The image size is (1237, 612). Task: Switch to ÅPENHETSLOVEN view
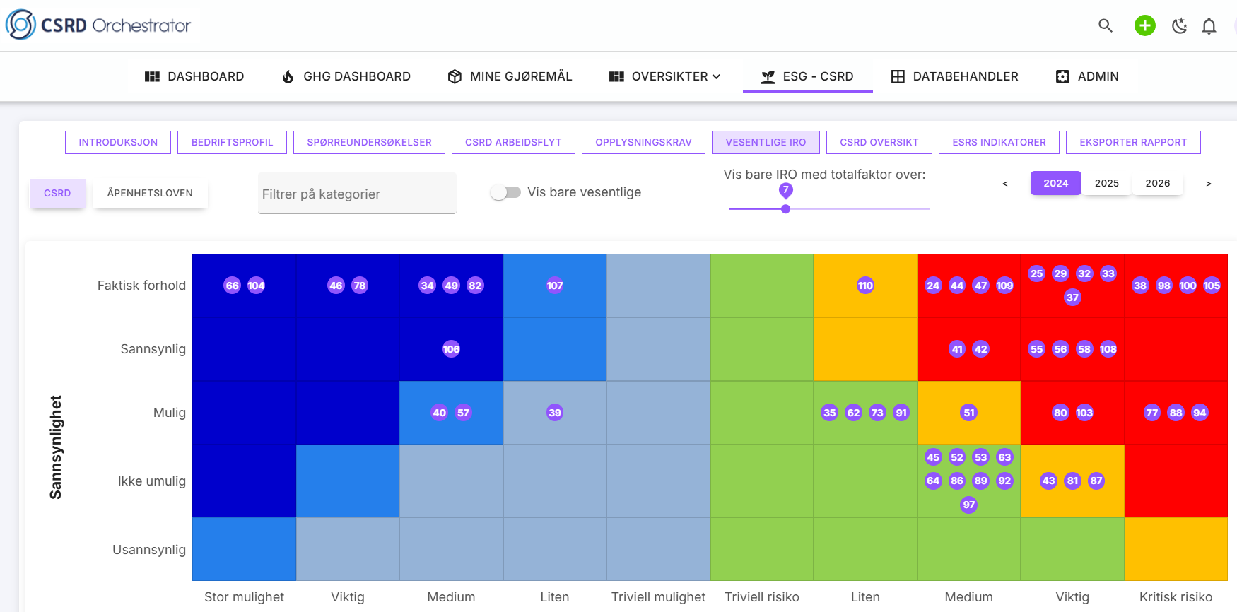(x=150, y=193)
